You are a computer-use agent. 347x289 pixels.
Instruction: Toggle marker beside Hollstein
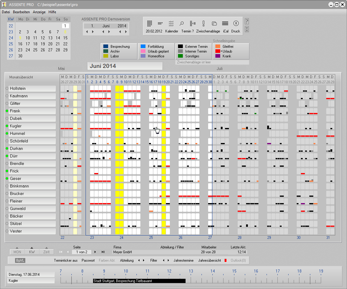click(x=7, y=88)
